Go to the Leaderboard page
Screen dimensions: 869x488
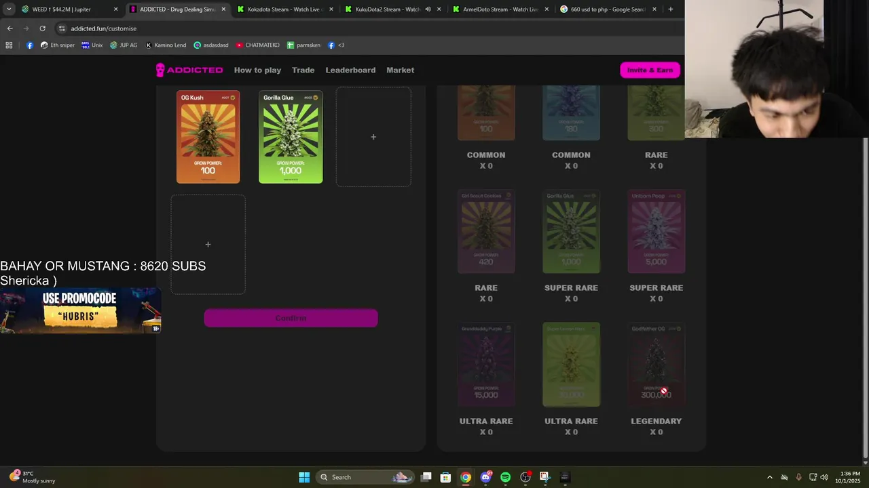pos(350,70)
